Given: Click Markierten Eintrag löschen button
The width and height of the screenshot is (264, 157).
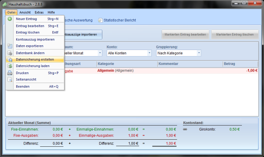Looking at the screenshot, I should click(235, 35).
